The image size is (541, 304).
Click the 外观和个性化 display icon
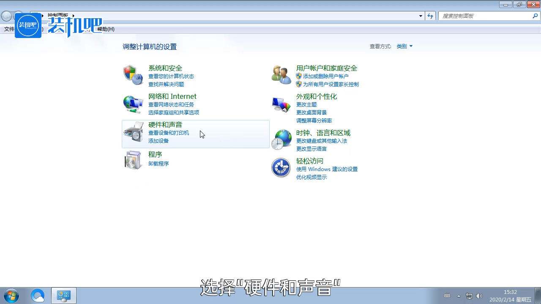click(x=281, y=104)
